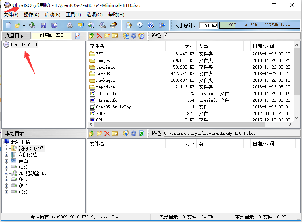Open the dropdown arrow beside Open icon

coord(24,25)
